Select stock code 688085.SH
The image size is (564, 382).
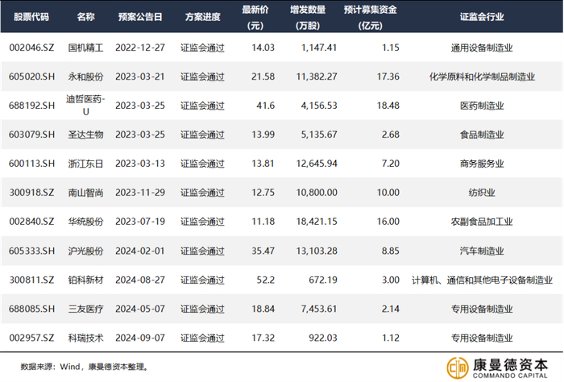31,309
